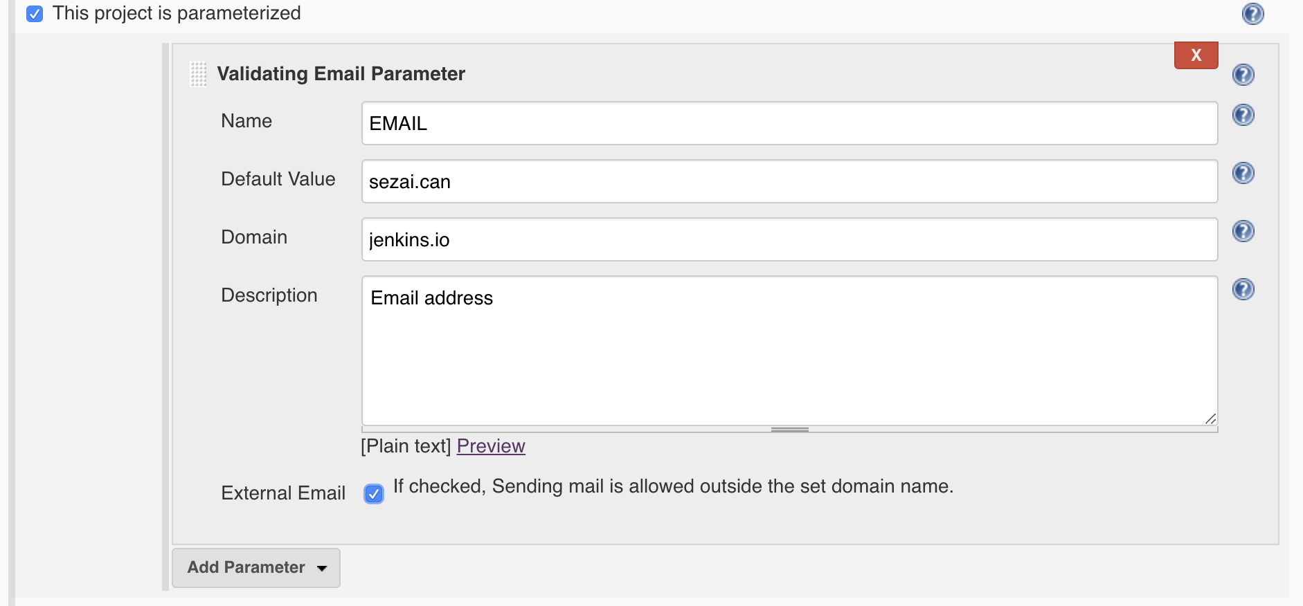Click the Preview link

491,446
